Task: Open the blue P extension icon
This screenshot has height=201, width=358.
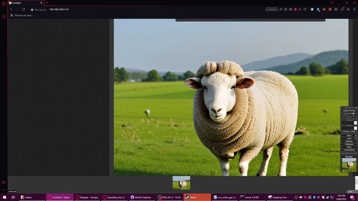Action: 318,9
